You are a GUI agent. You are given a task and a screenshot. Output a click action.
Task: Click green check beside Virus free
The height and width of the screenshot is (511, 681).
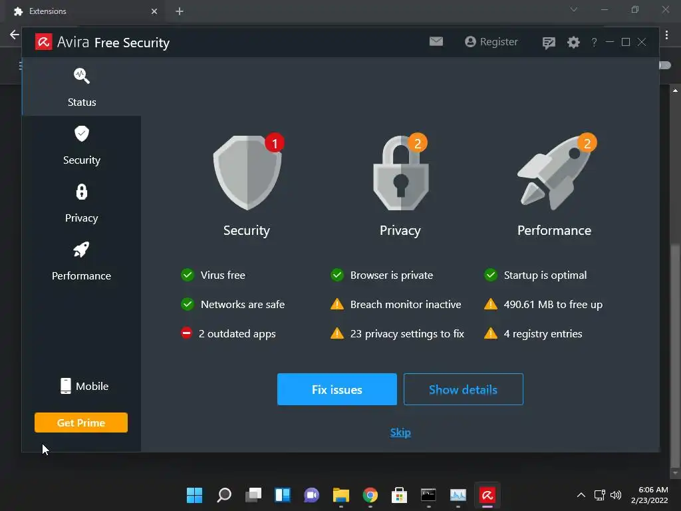(x=188, y=275)
